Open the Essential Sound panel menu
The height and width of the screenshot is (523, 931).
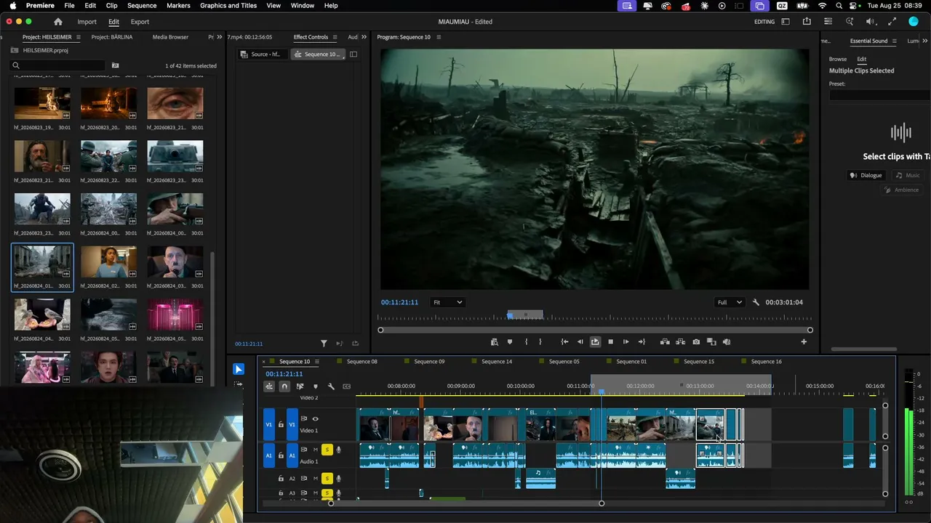tap(895, 41)
